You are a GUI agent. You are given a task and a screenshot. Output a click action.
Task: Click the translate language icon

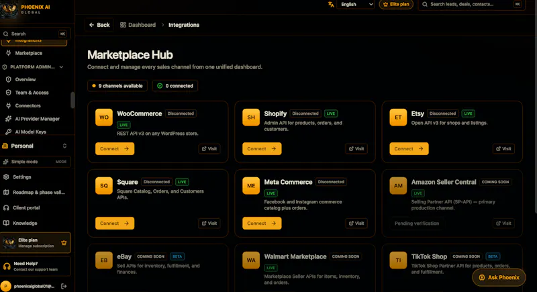[x=331, y=4]
